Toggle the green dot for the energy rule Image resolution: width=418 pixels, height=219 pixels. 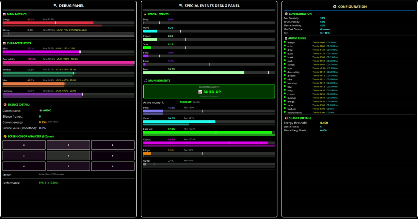point(285,42)
